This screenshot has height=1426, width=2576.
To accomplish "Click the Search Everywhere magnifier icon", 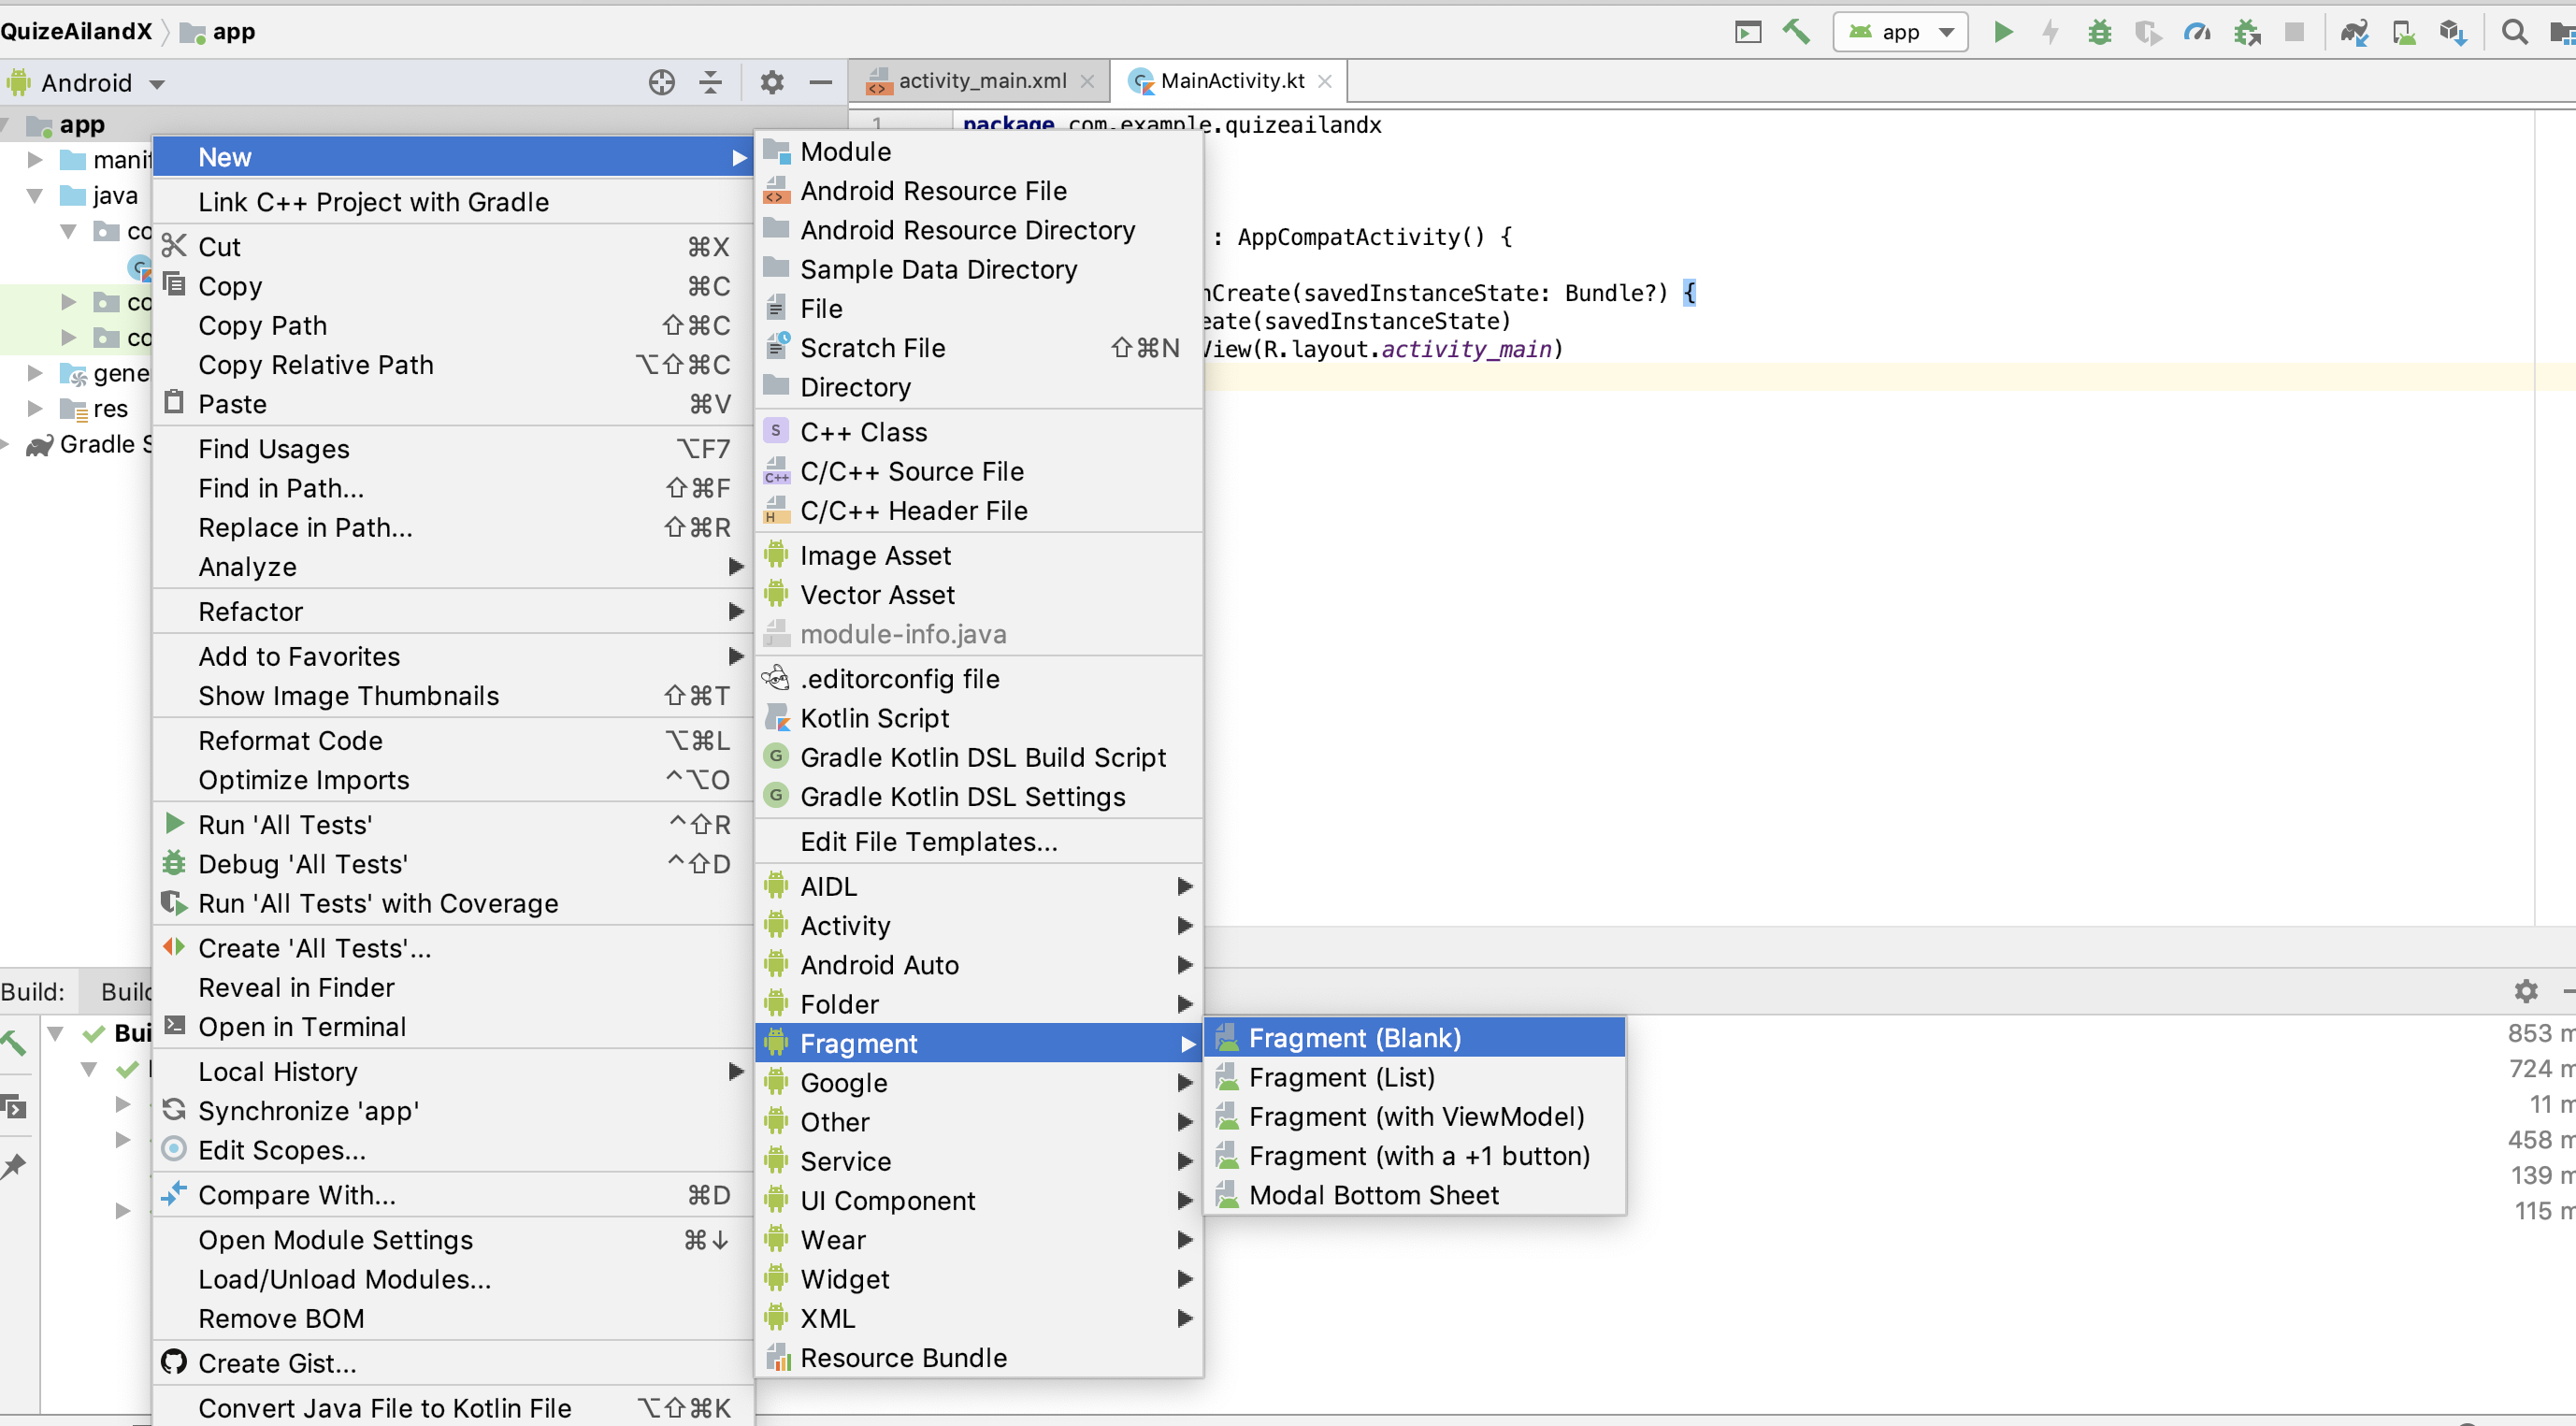I will point(2514,32).
